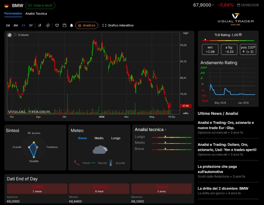The image size is (264, 205).
Task: Click the Sit. tecnica radar point
Action: coord(34,142)
